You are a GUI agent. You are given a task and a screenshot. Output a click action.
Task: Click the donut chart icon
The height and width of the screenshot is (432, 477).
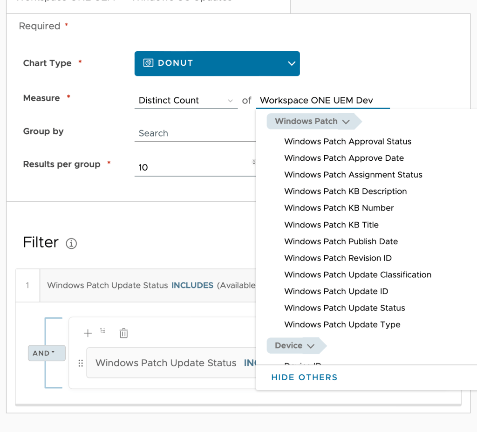(148, 63)
